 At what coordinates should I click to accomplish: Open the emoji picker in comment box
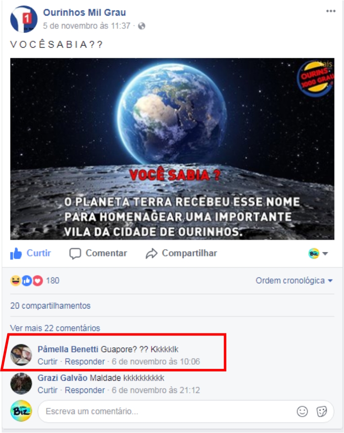pyautogui.click(x=302, y=411)
